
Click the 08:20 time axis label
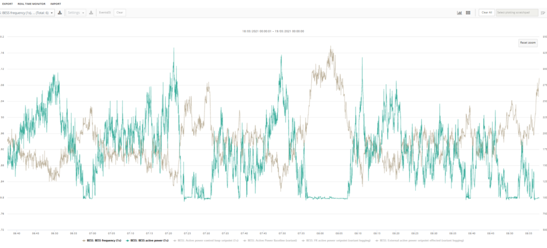click(396, 234)
